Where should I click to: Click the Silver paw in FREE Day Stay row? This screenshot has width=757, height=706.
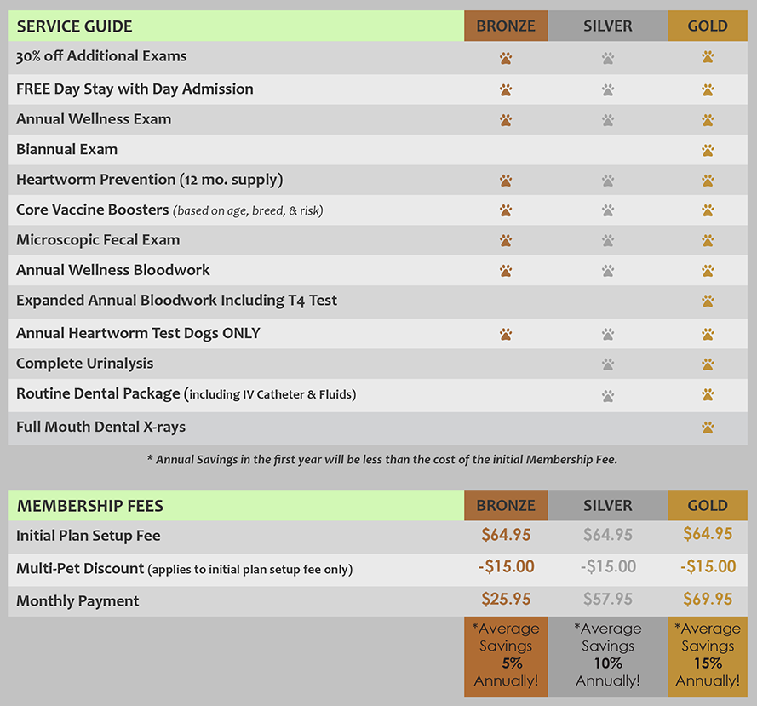click(608, 89)
